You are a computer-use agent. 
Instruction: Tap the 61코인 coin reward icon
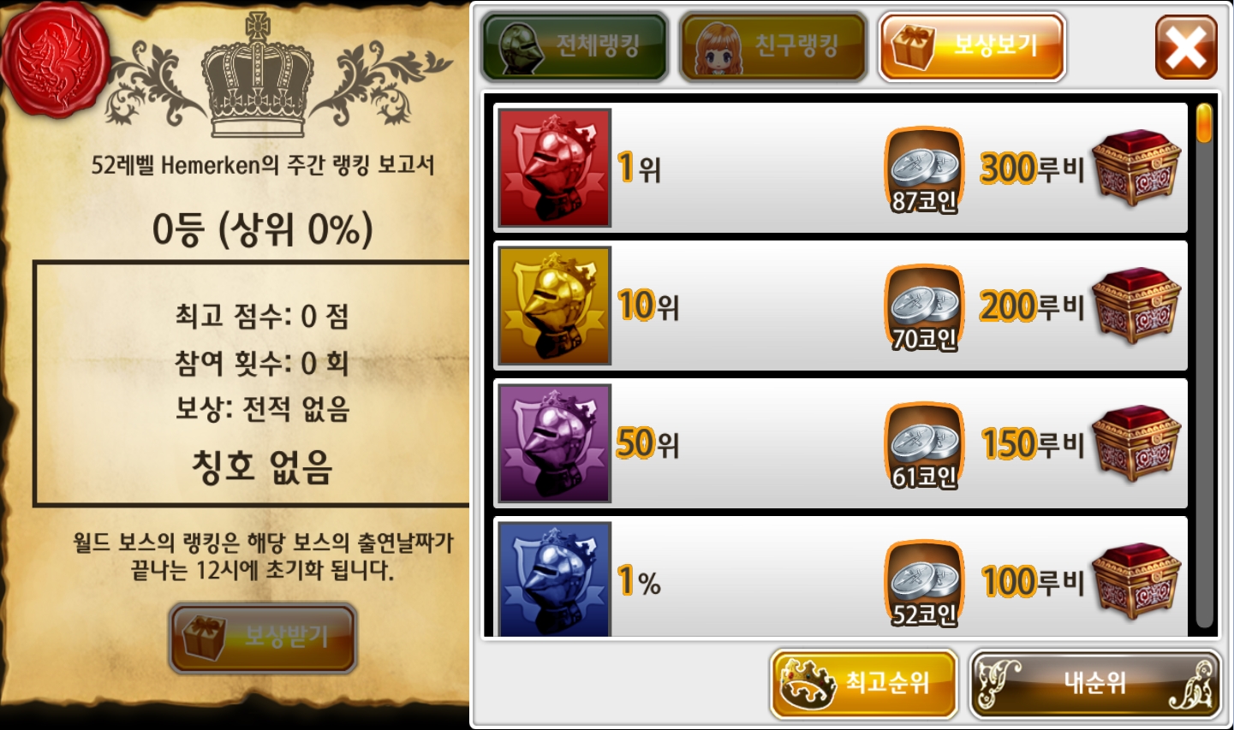tap(924, 446)
